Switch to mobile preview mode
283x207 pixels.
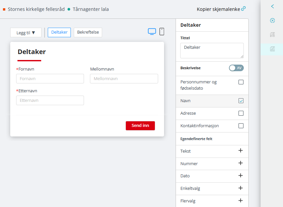click(162, 31)
